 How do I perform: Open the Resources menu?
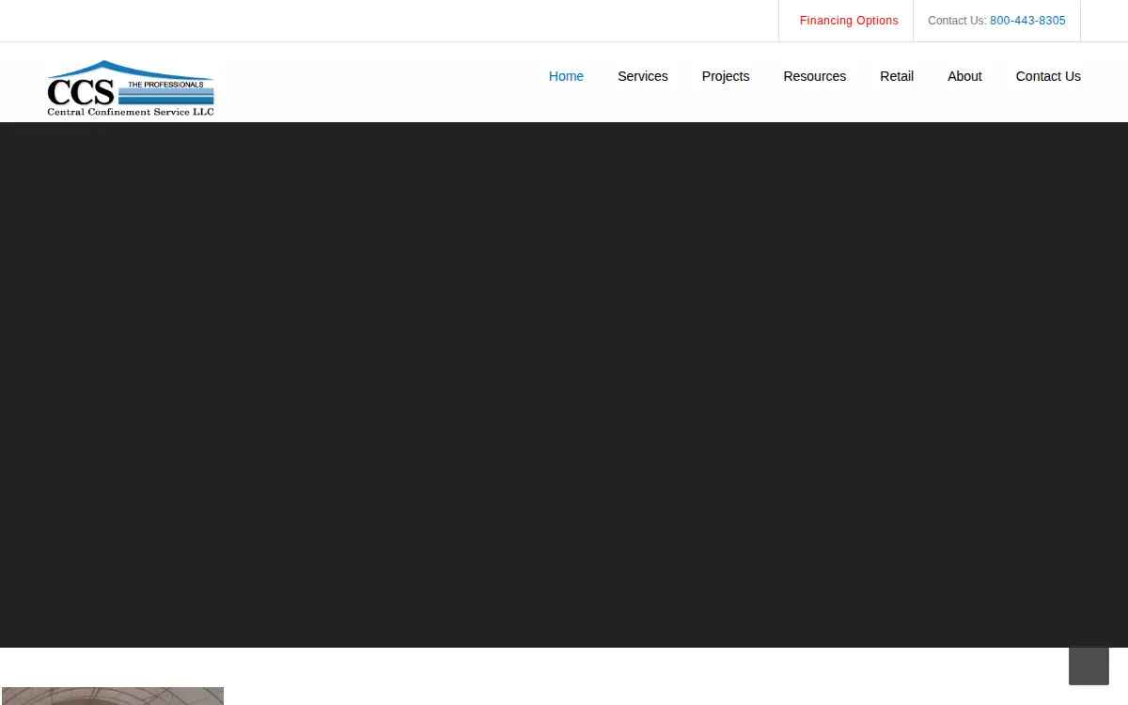[x=815, y=76]
